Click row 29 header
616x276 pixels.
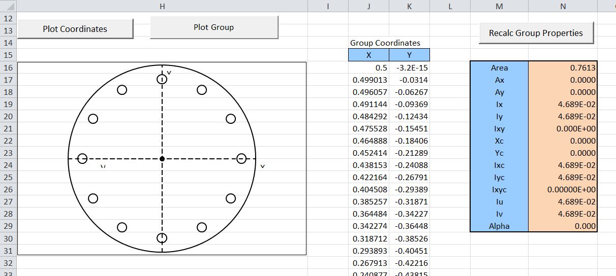click(8, 226)
